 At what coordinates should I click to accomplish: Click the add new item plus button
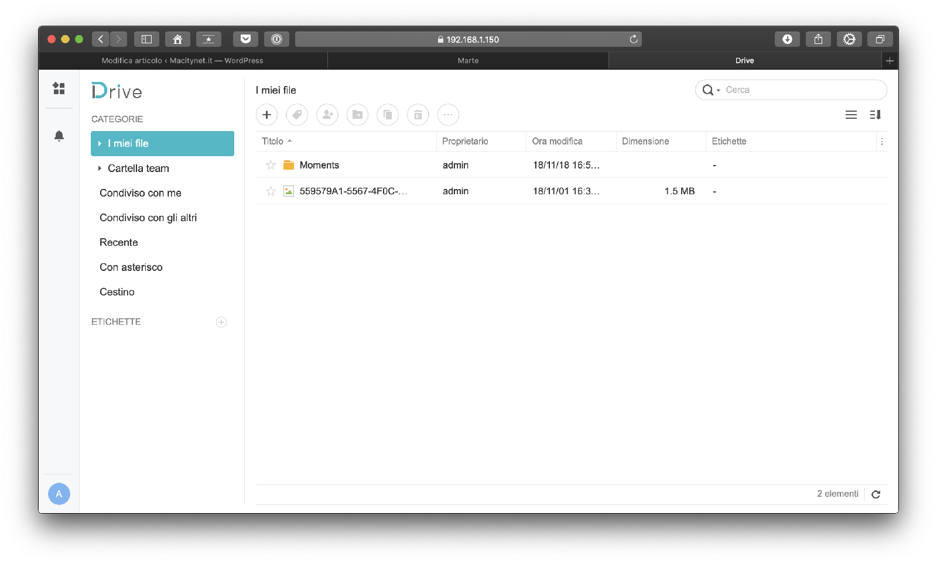pos(266,115)
